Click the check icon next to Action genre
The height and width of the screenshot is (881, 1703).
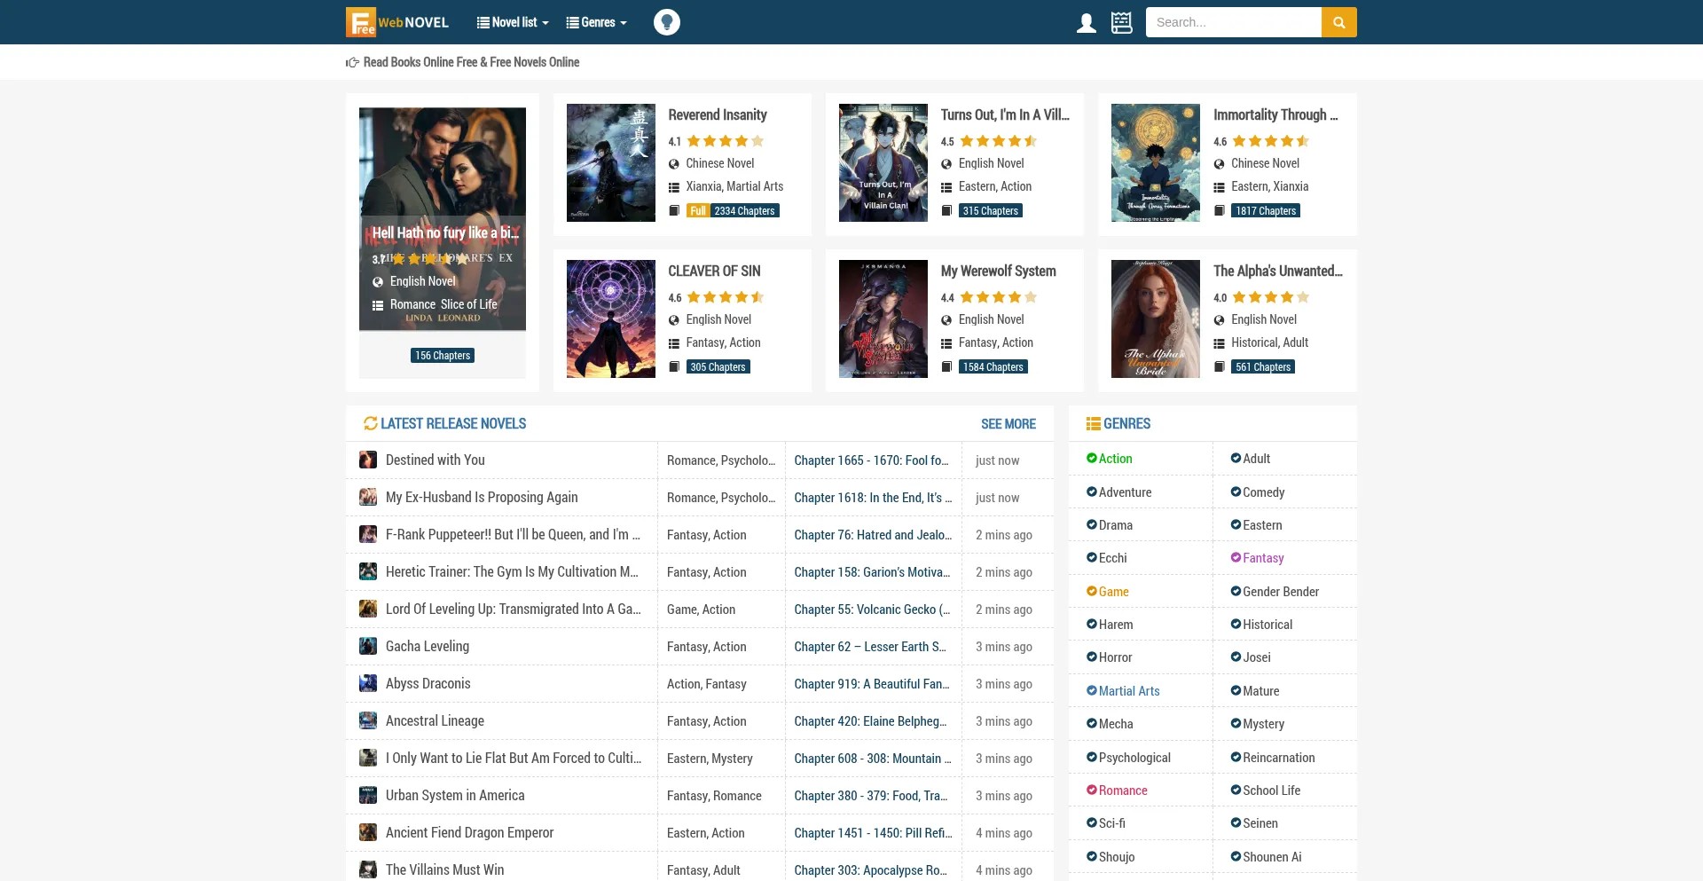click(x=1091, y=459)
